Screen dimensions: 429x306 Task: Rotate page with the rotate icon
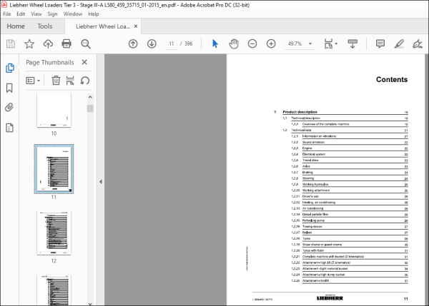coord(85,81)
